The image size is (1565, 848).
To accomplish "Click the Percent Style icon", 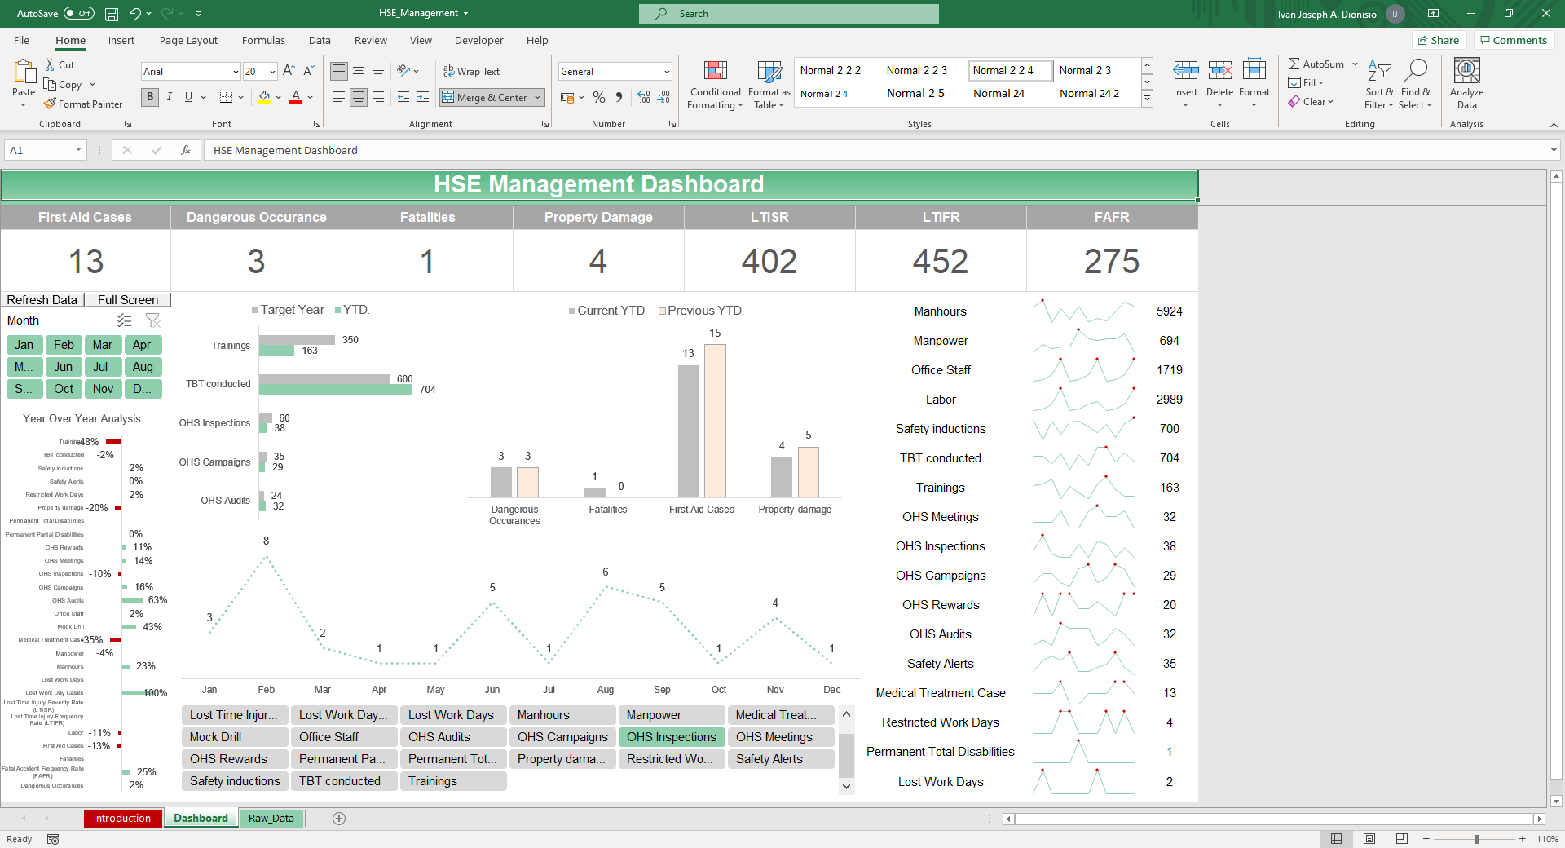I will pyautogui.click(x=599, y=97).
